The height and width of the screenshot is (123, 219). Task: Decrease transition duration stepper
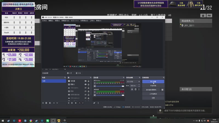point(139,86)
